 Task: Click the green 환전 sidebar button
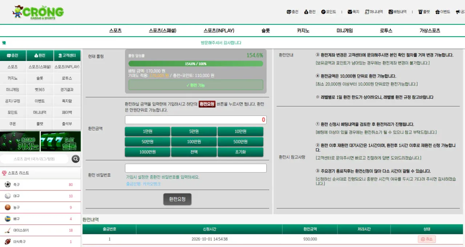tap(40, 56)
